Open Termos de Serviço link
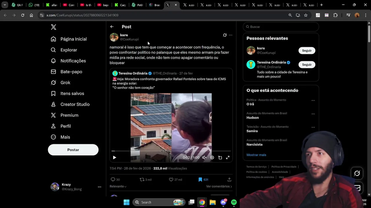This screenshot has width=371, height=208. click(x=256, y=167)
